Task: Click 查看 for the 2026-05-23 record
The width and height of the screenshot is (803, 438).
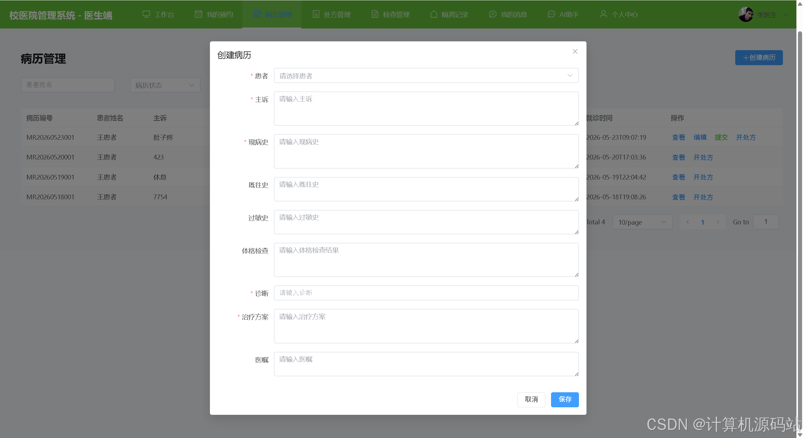Action: pyautogui.click(x=678, y=137)
